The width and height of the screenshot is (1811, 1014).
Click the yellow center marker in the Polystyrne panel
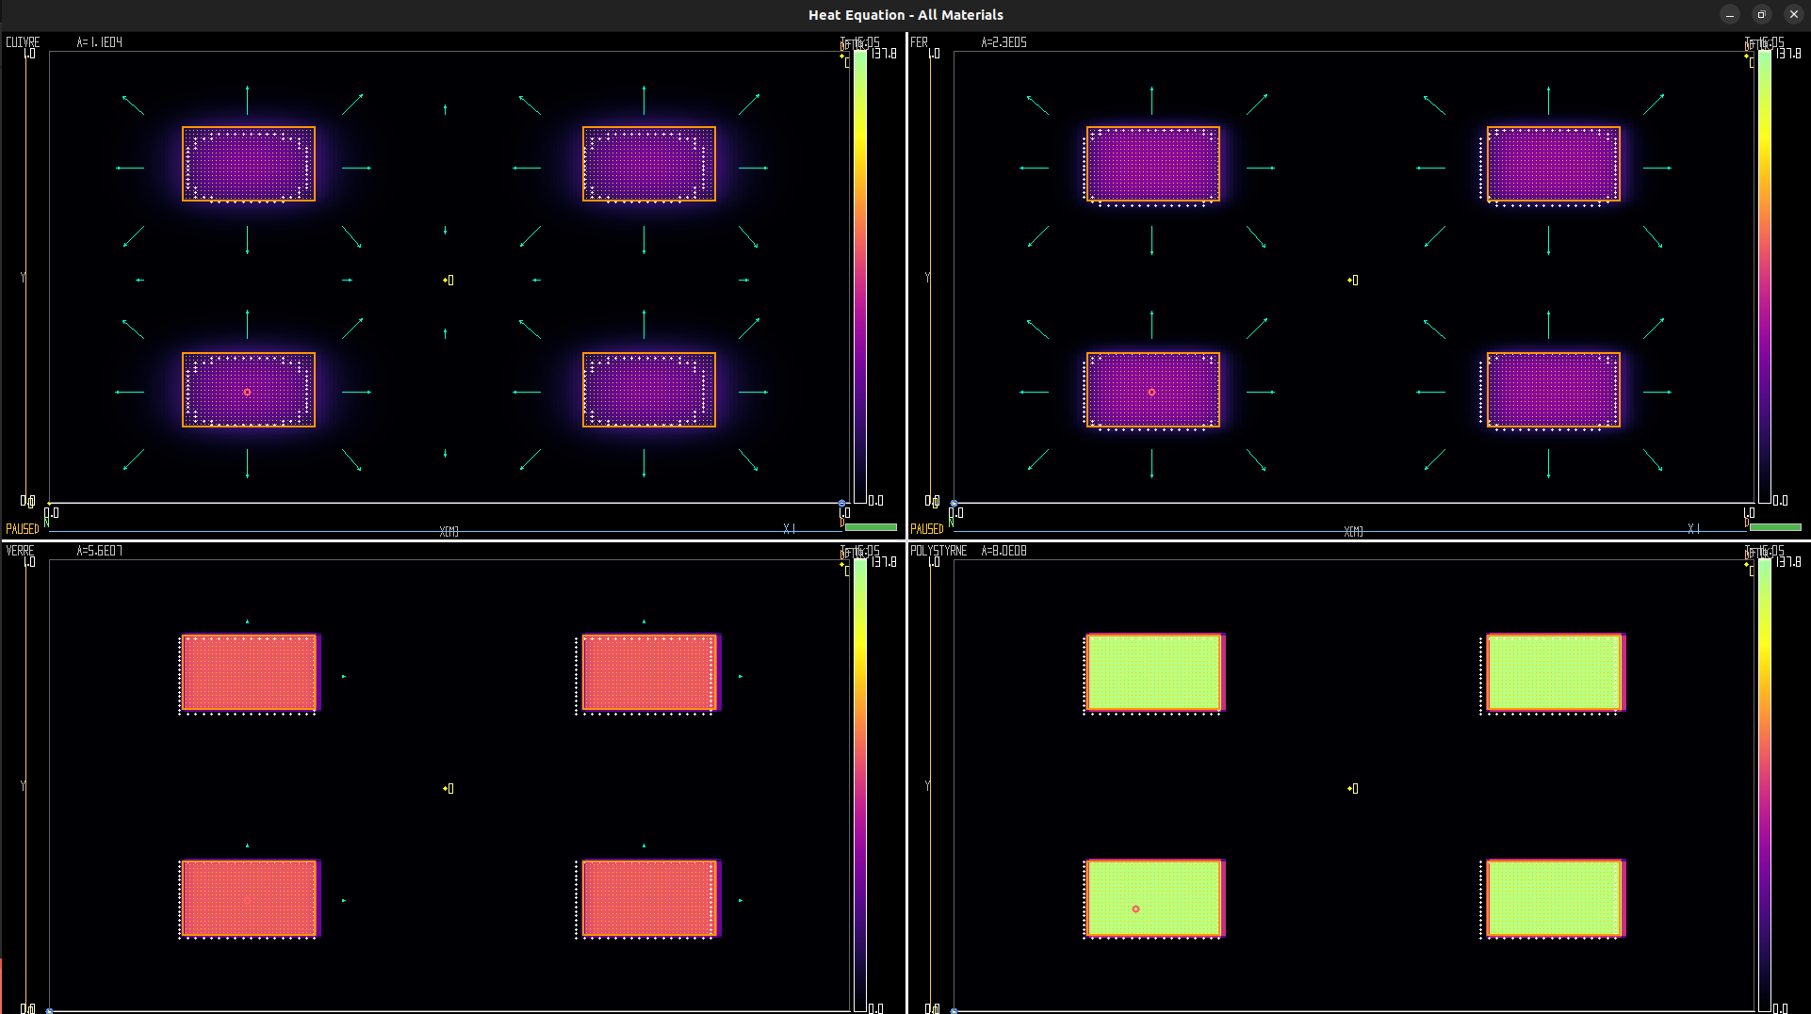pos(1353,788)
